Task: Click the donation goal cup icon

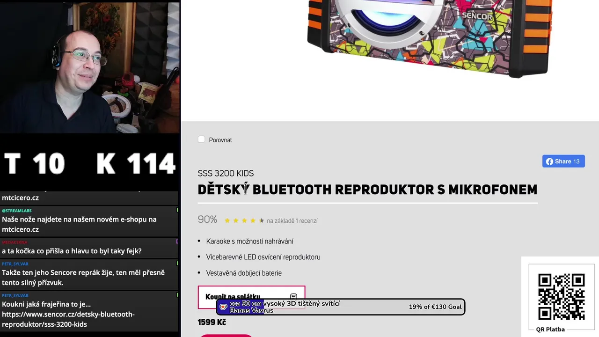Action: click(x=223, y=307)
